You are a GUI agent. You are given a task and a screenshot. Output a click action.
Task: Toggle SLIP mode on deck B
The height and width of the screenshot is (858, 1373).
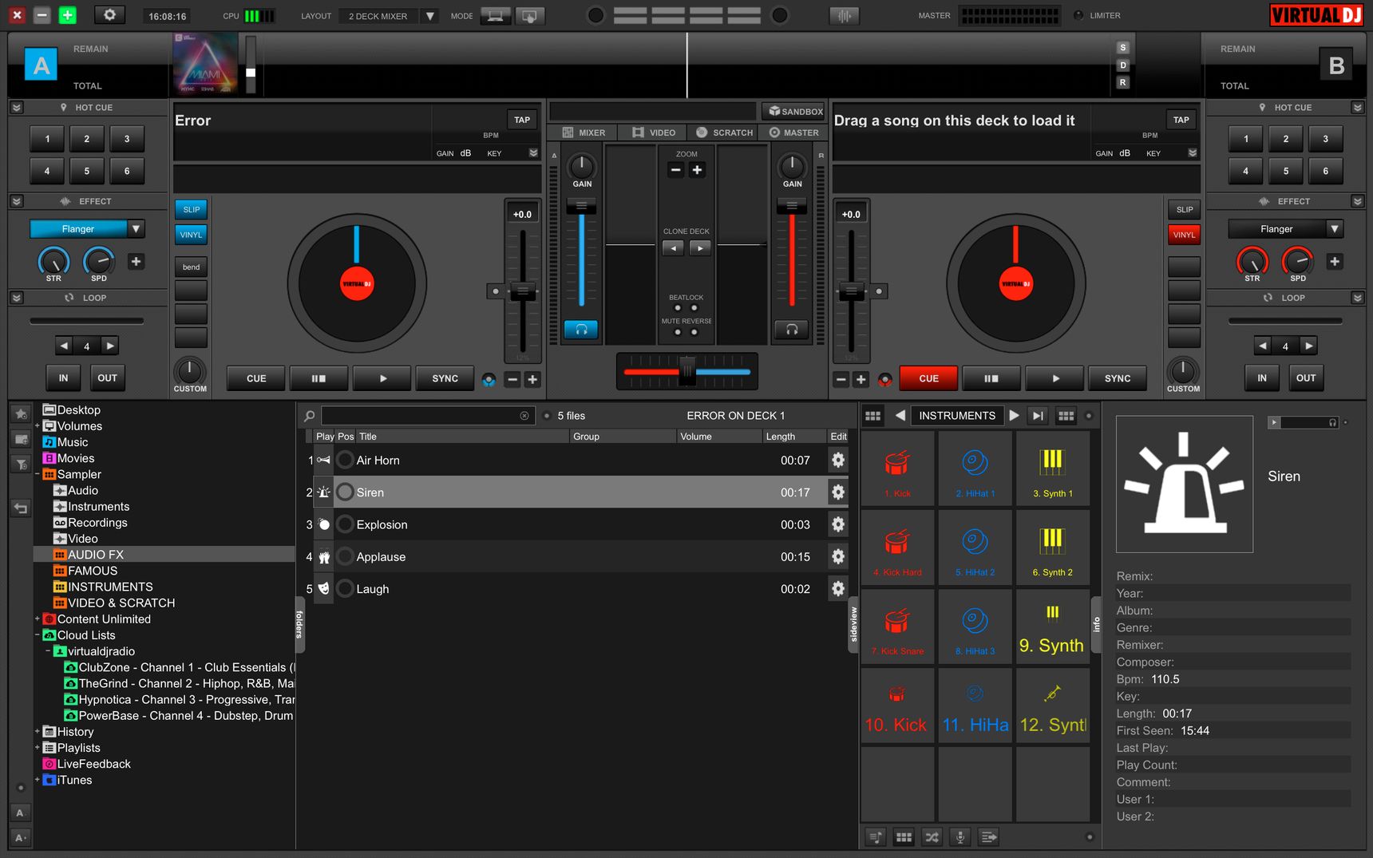pos(1185,209)
